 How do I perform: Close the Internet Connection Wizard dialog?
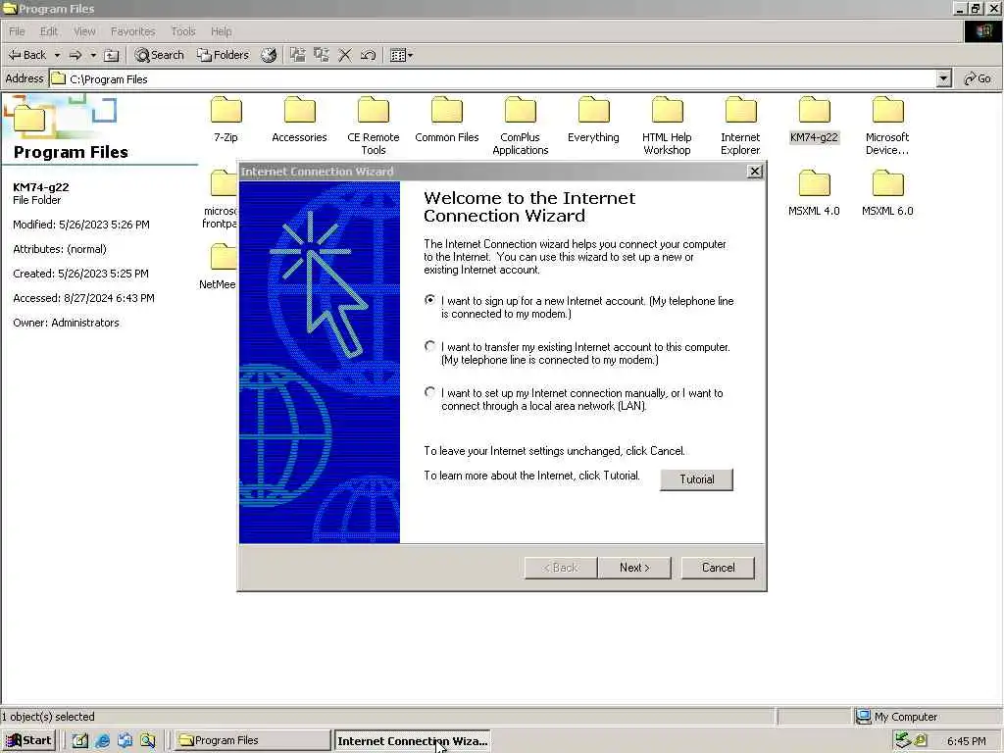[755, 171]
